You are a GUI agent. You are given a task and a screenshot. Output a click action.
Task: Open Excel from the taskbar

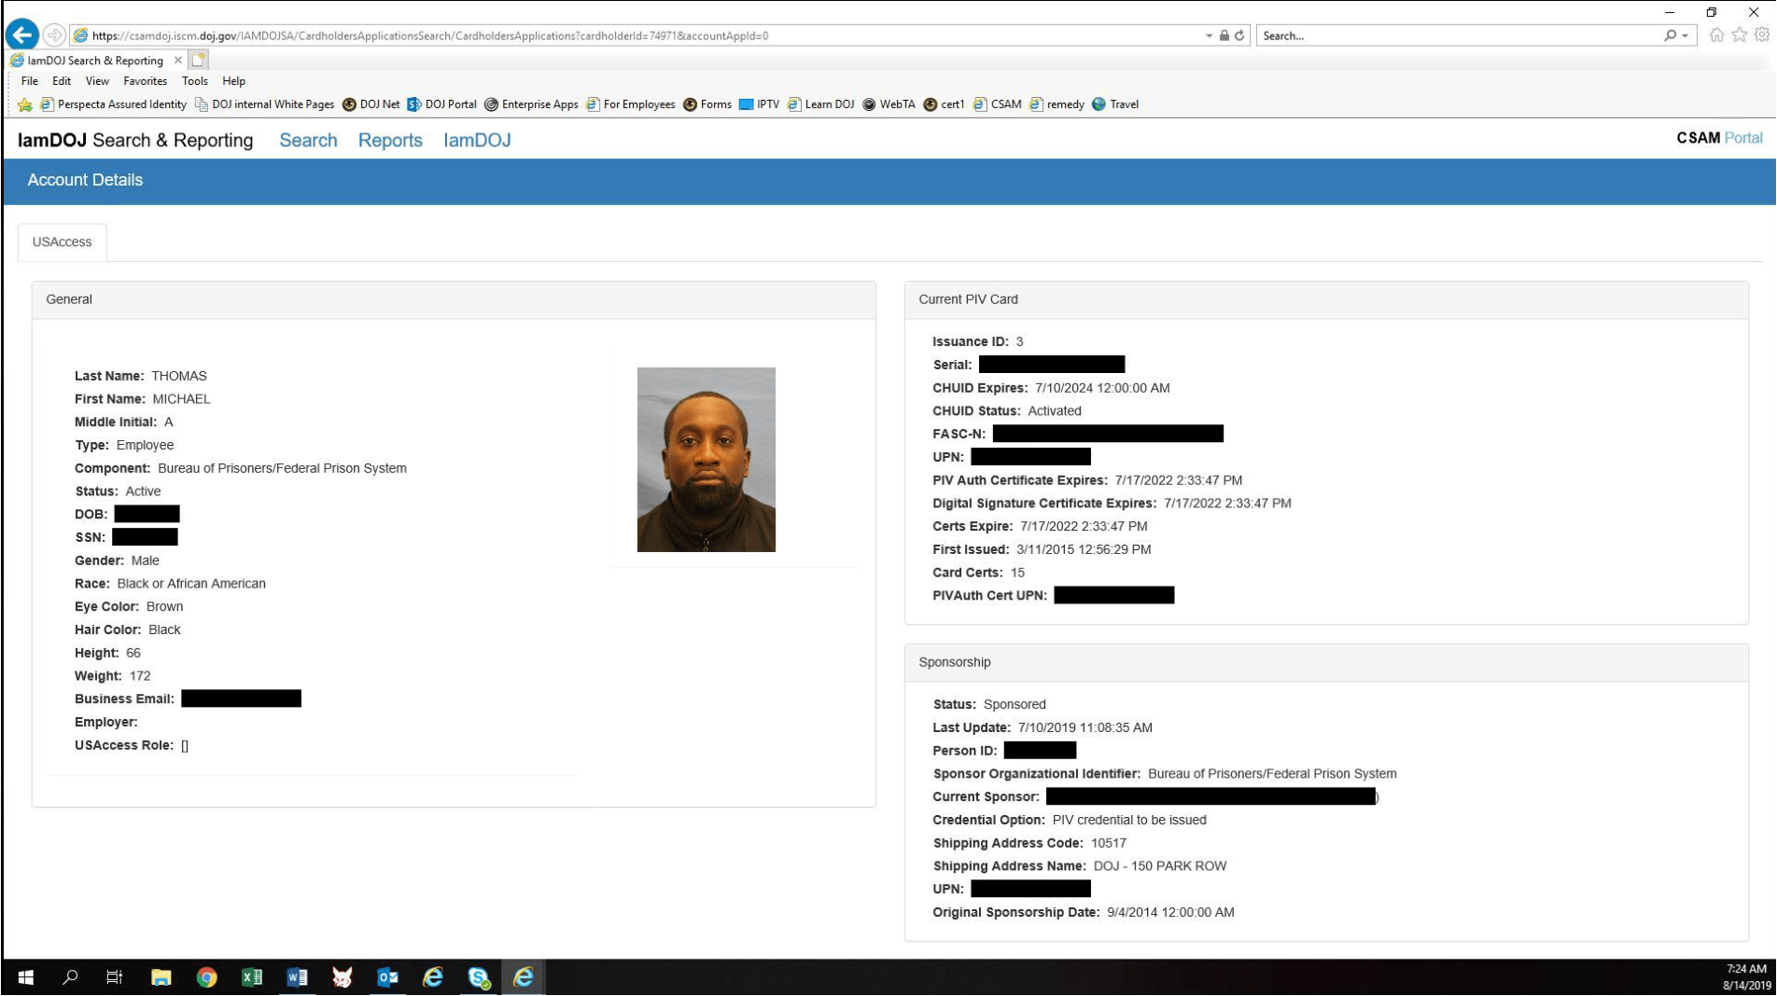251,977
